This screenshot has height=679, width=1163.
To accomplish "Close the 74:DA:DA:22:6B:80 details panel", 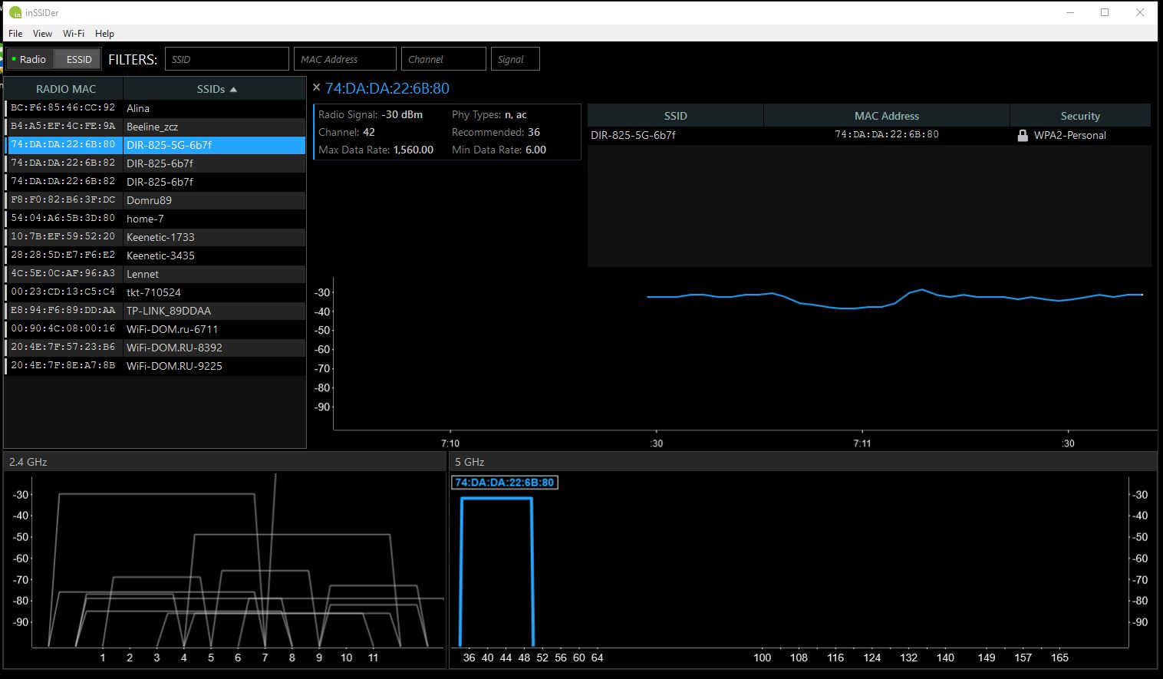I will point(317,87).
